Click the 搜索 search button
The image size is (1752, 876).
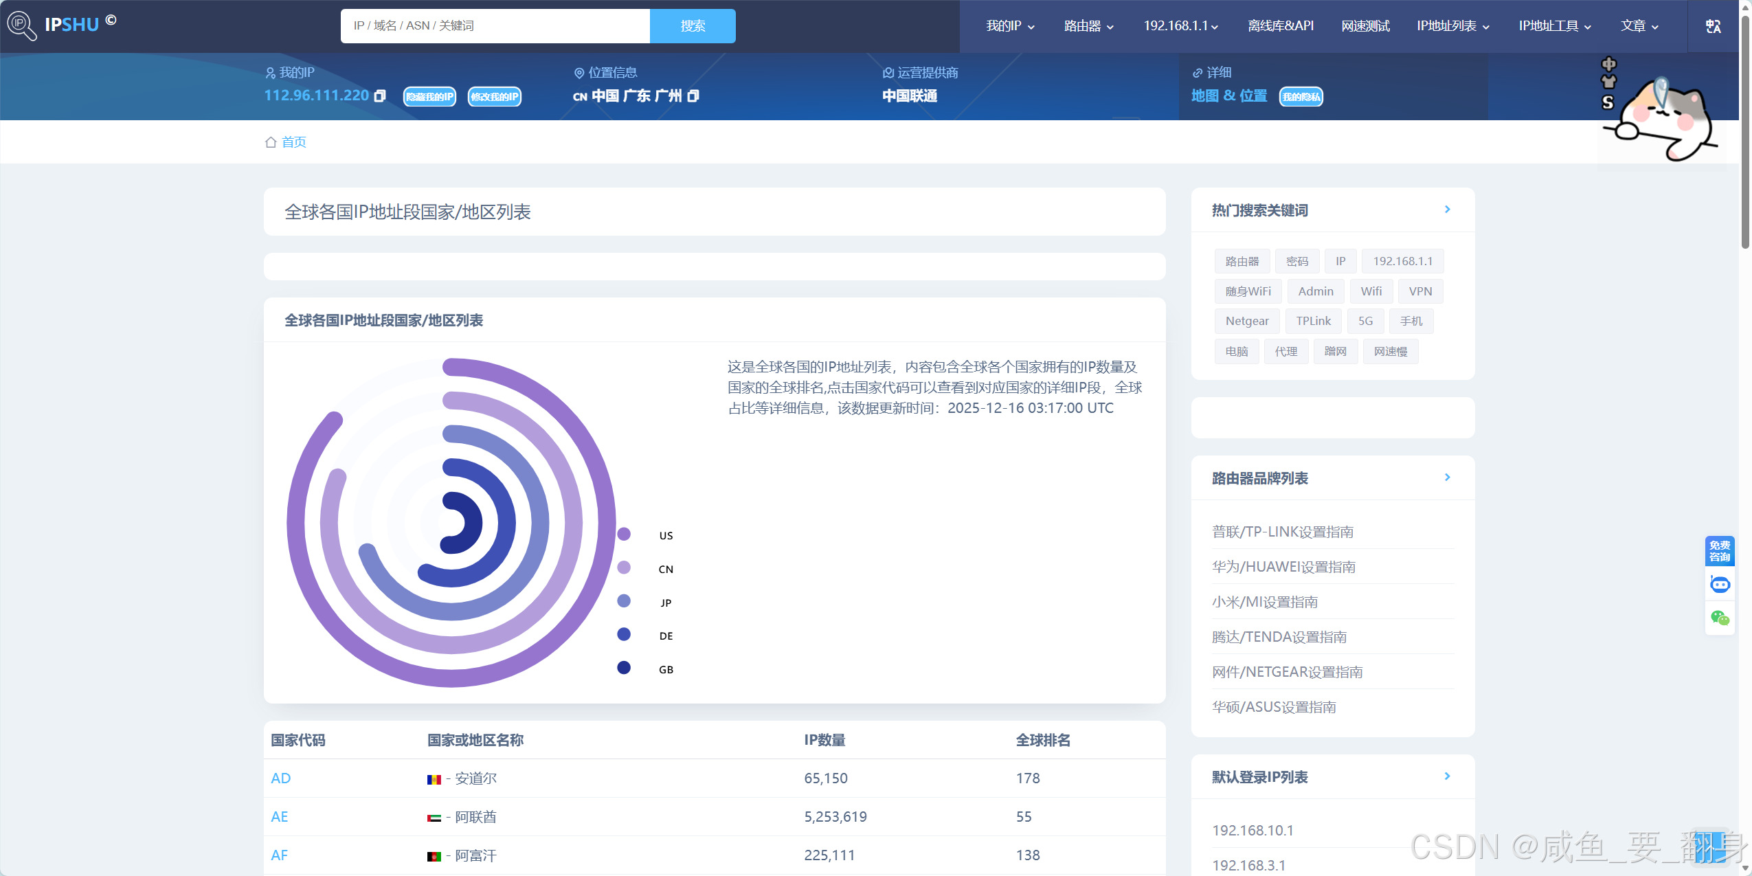click(693, 26)
